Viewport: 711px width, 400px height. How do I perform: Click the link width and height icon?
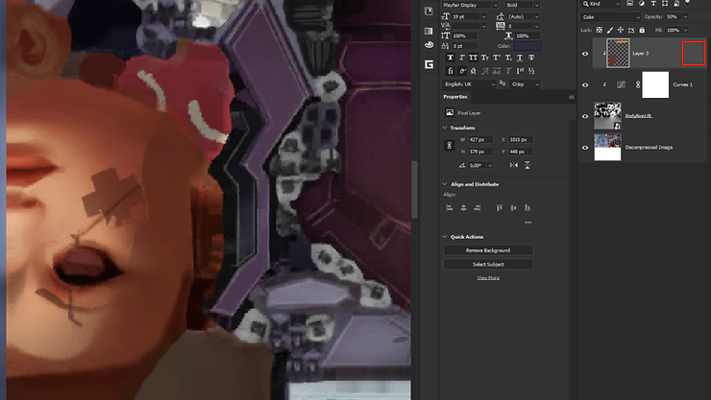point(449,145)
